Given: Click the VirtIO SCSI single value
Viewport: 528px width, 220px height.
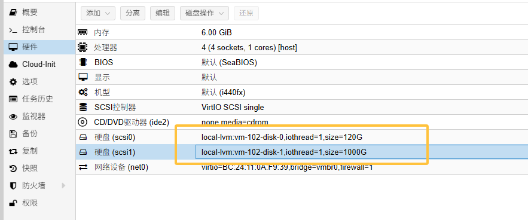Looking at the screenshot, I should pyautogui.click(x=233, y=108).
